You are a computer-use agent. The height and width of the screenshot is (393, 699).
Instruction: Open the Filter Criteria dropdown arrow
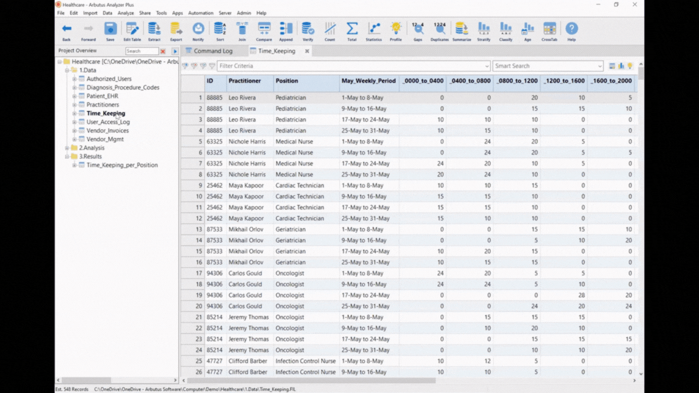tap(487, 66)
